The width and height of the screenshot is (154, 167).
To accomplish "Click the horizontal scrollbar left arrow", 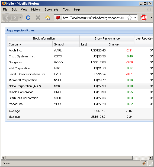I will (x=3, y=158).
